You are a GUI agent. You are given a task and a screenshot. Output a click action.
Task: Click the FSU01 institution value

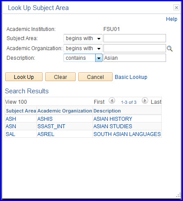pyautogui.click(x=112, y=29)
